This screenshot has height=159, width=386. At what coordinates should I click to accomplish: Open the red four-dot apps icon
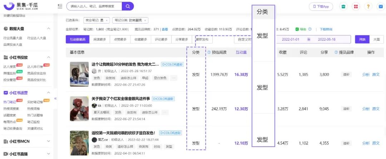(356, 7)
